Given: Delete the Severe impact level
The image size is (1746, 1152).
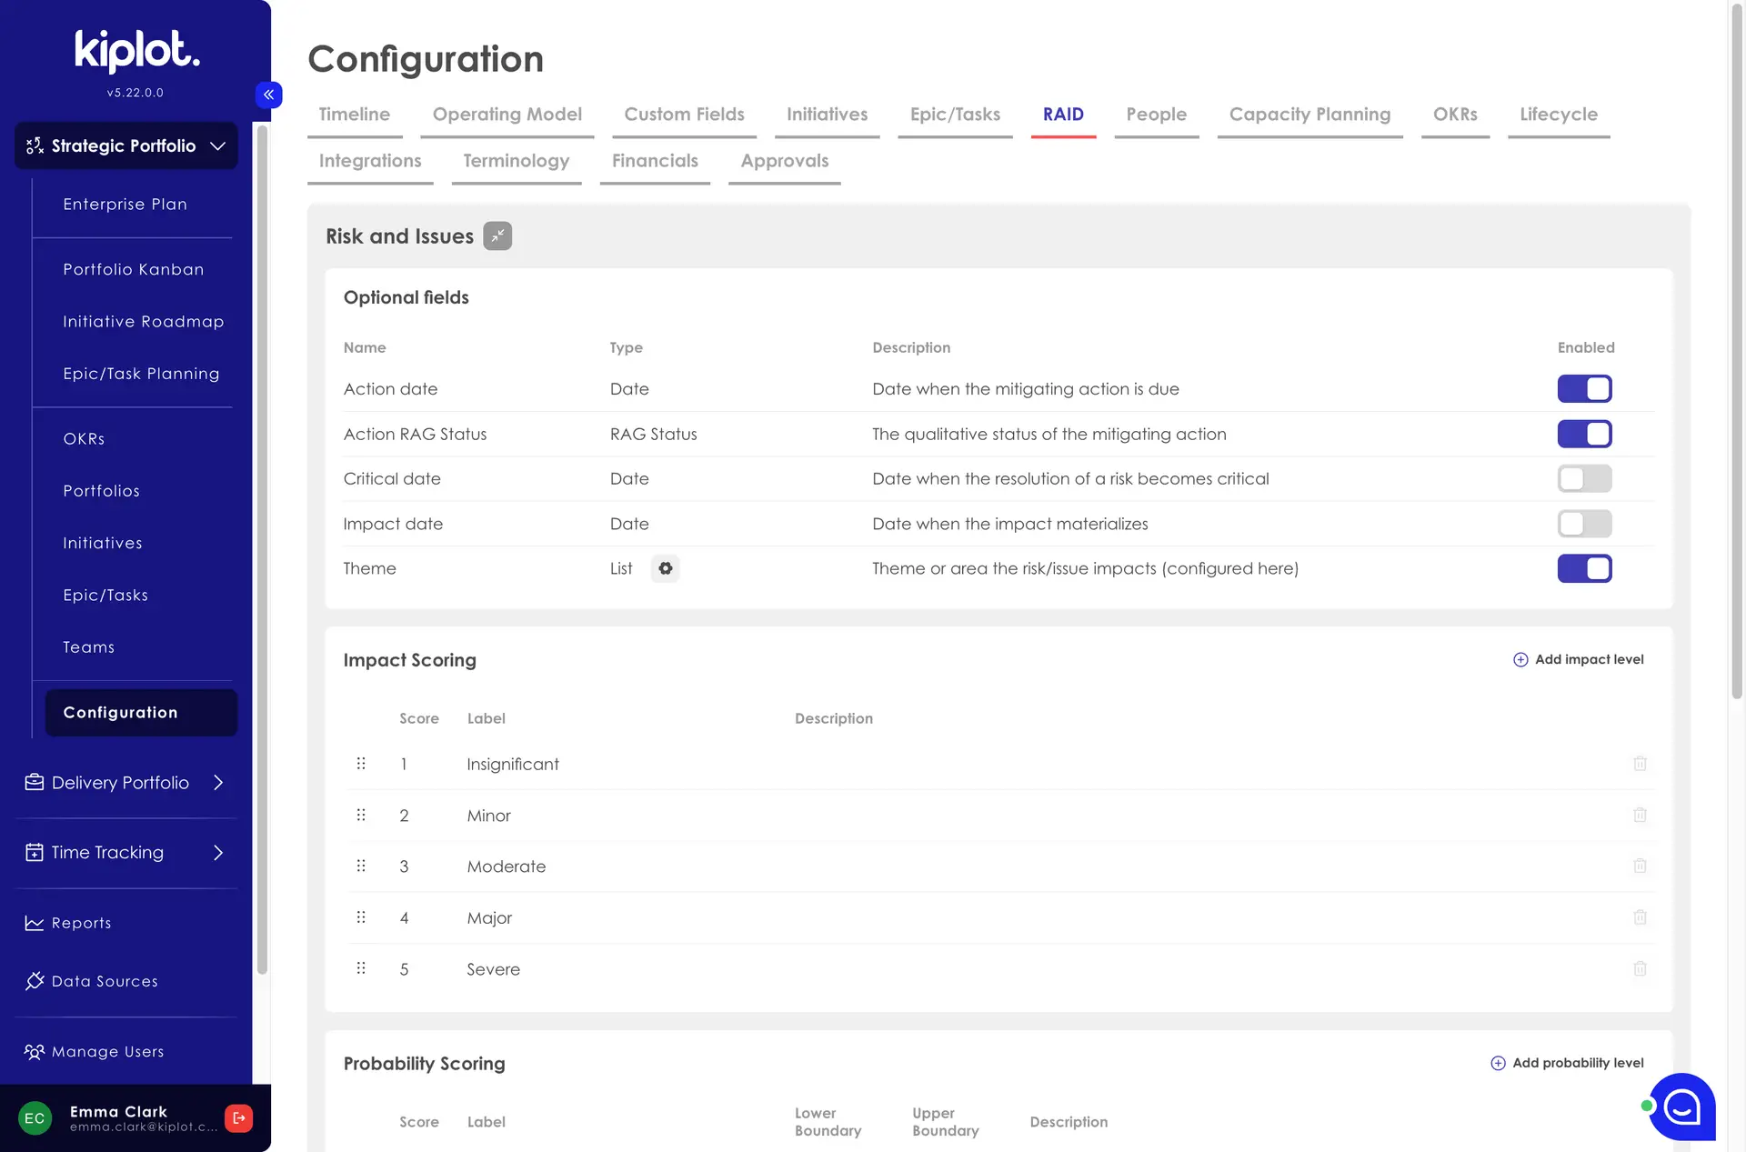Looking at the screenshot, I should point(1640,968).
